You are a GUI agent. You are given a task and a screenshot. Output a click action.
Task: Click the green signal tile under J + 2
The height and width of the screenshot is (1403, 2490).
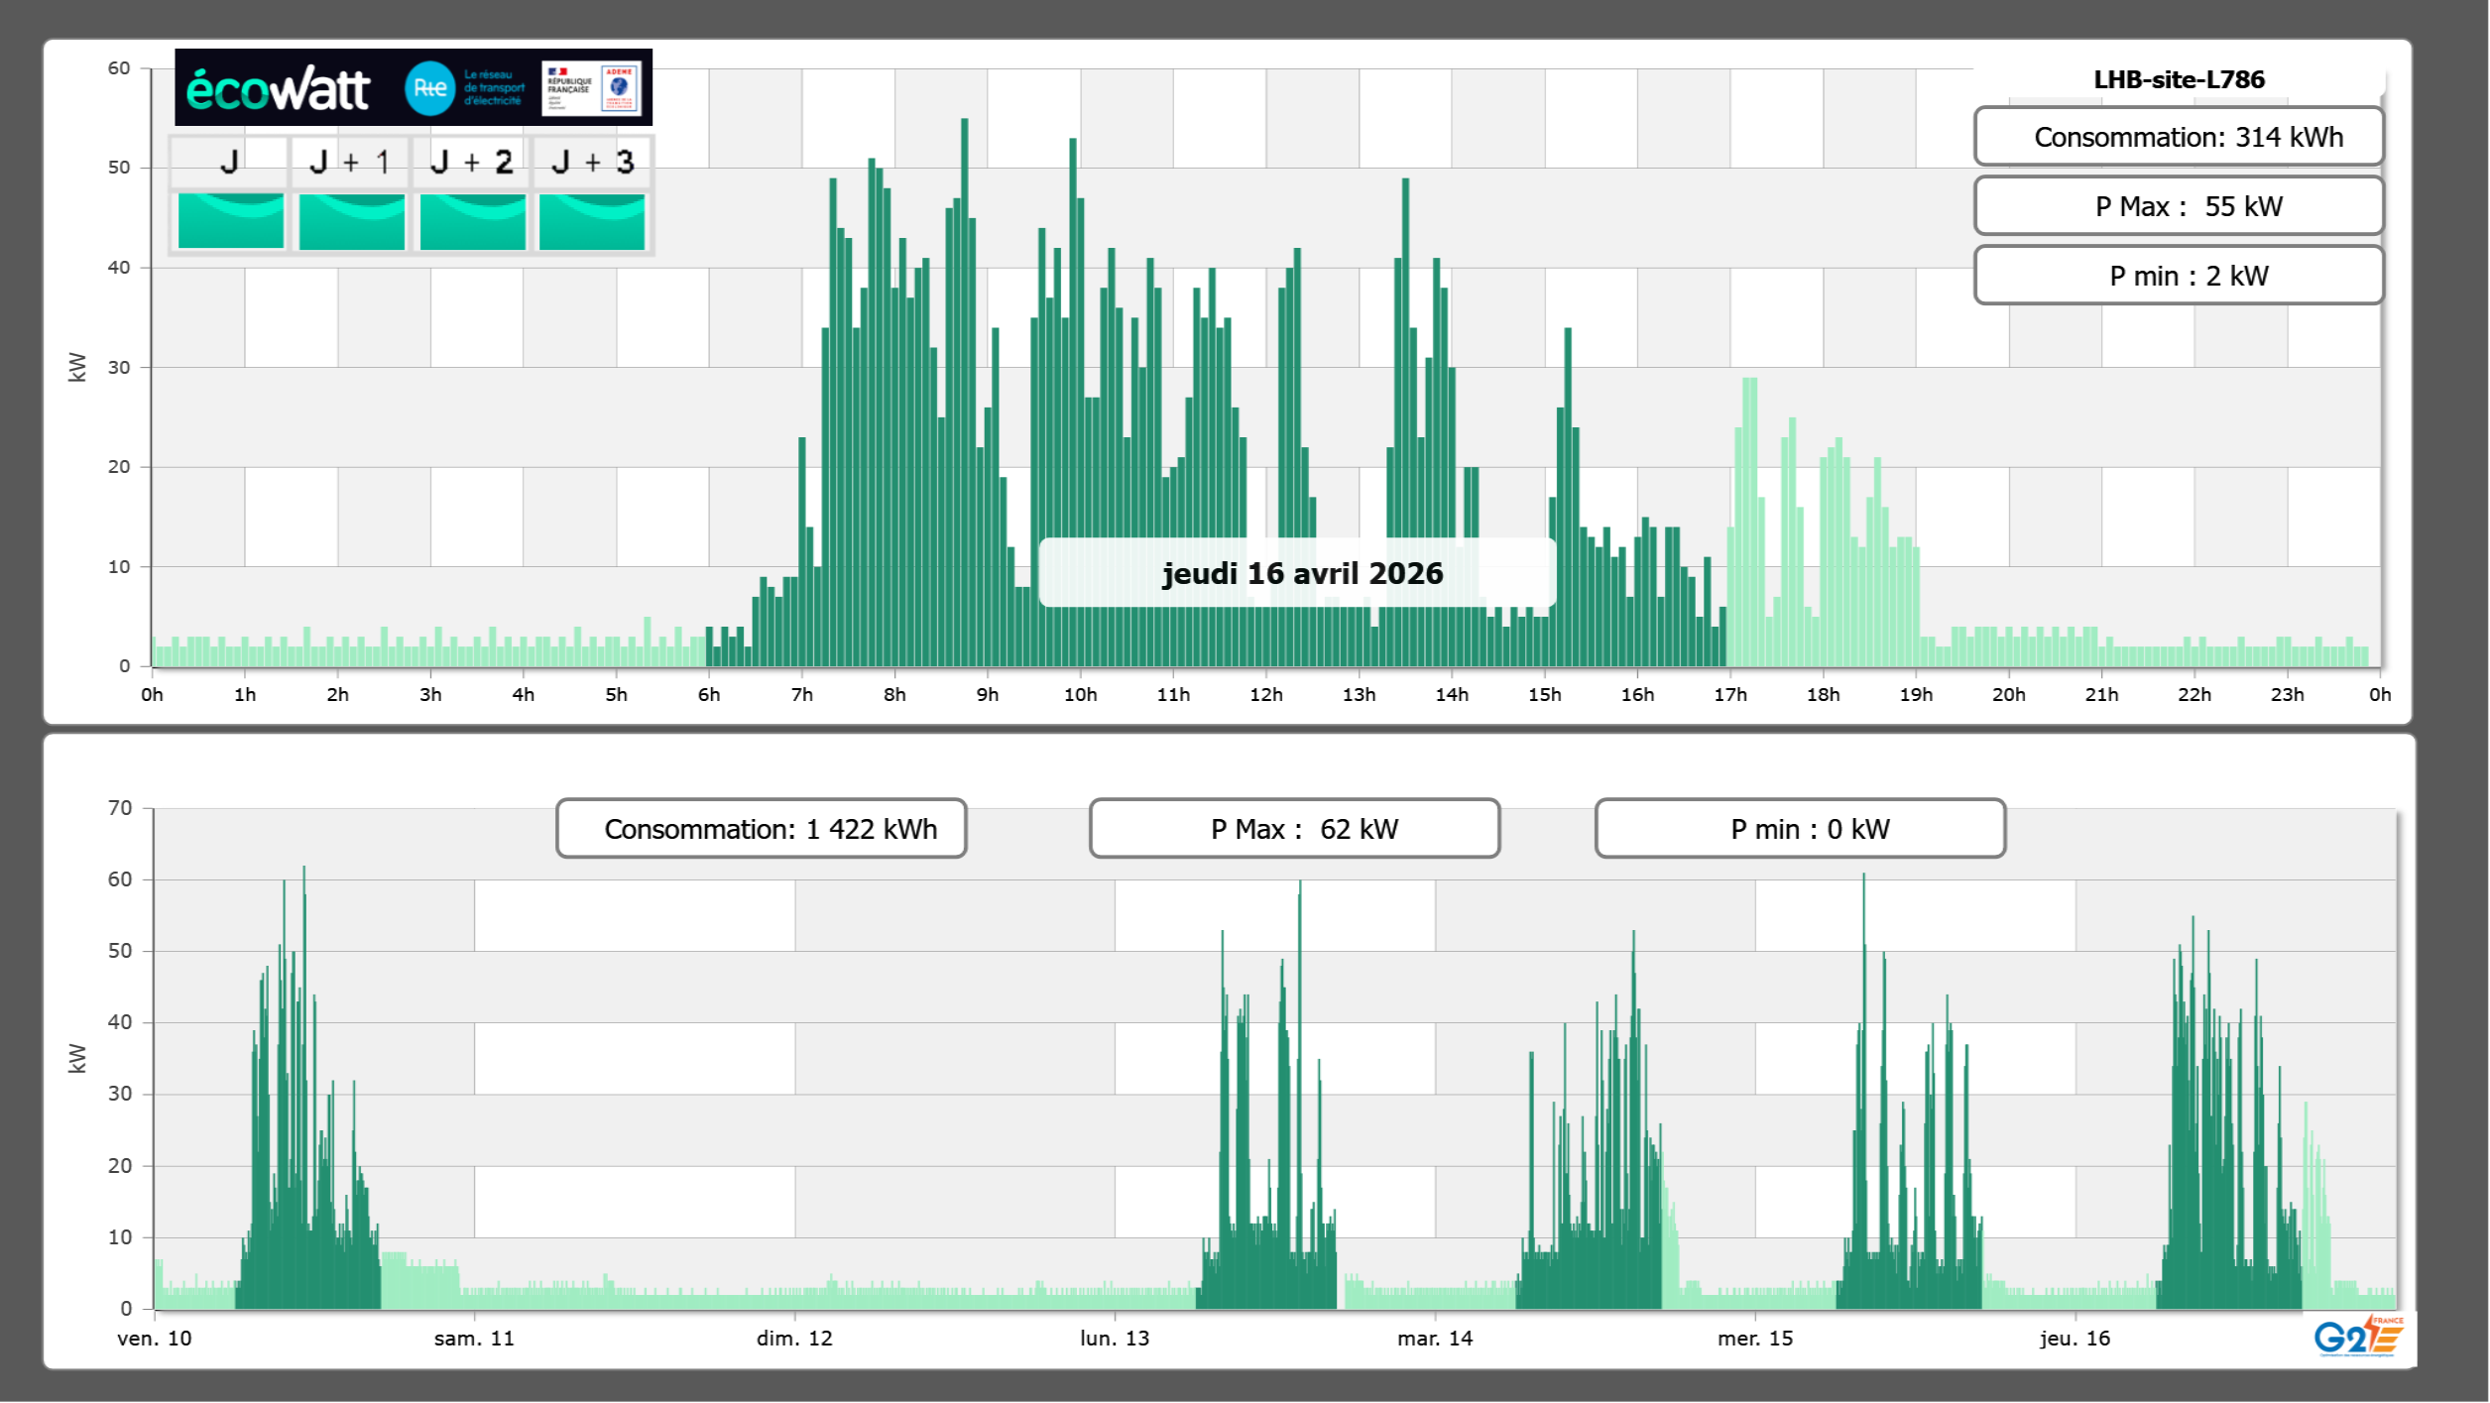(472, 220)
